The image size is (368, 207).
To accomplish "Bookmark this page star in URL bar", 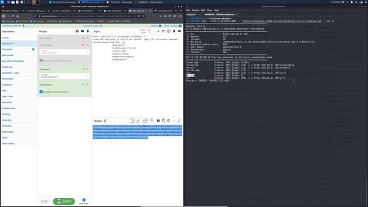I will click(143, 16).
